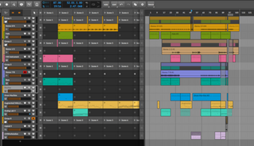
Task: Toggle the metronome icon in the top toolbar
Action: [37, 4]
